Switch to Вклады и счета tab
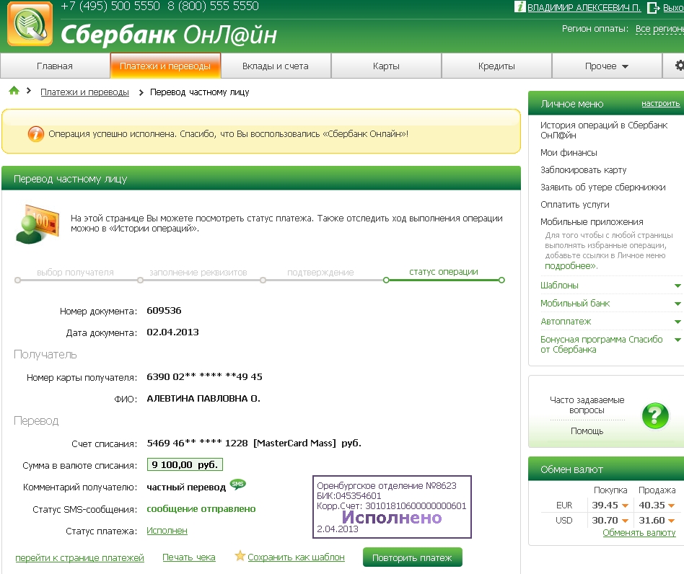 (x=276, y=66)
